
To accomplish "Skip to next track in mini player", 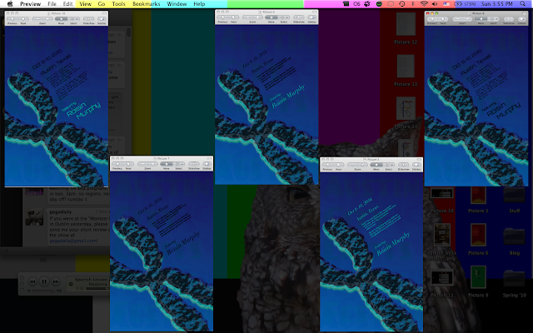I will tap(56, 281).
